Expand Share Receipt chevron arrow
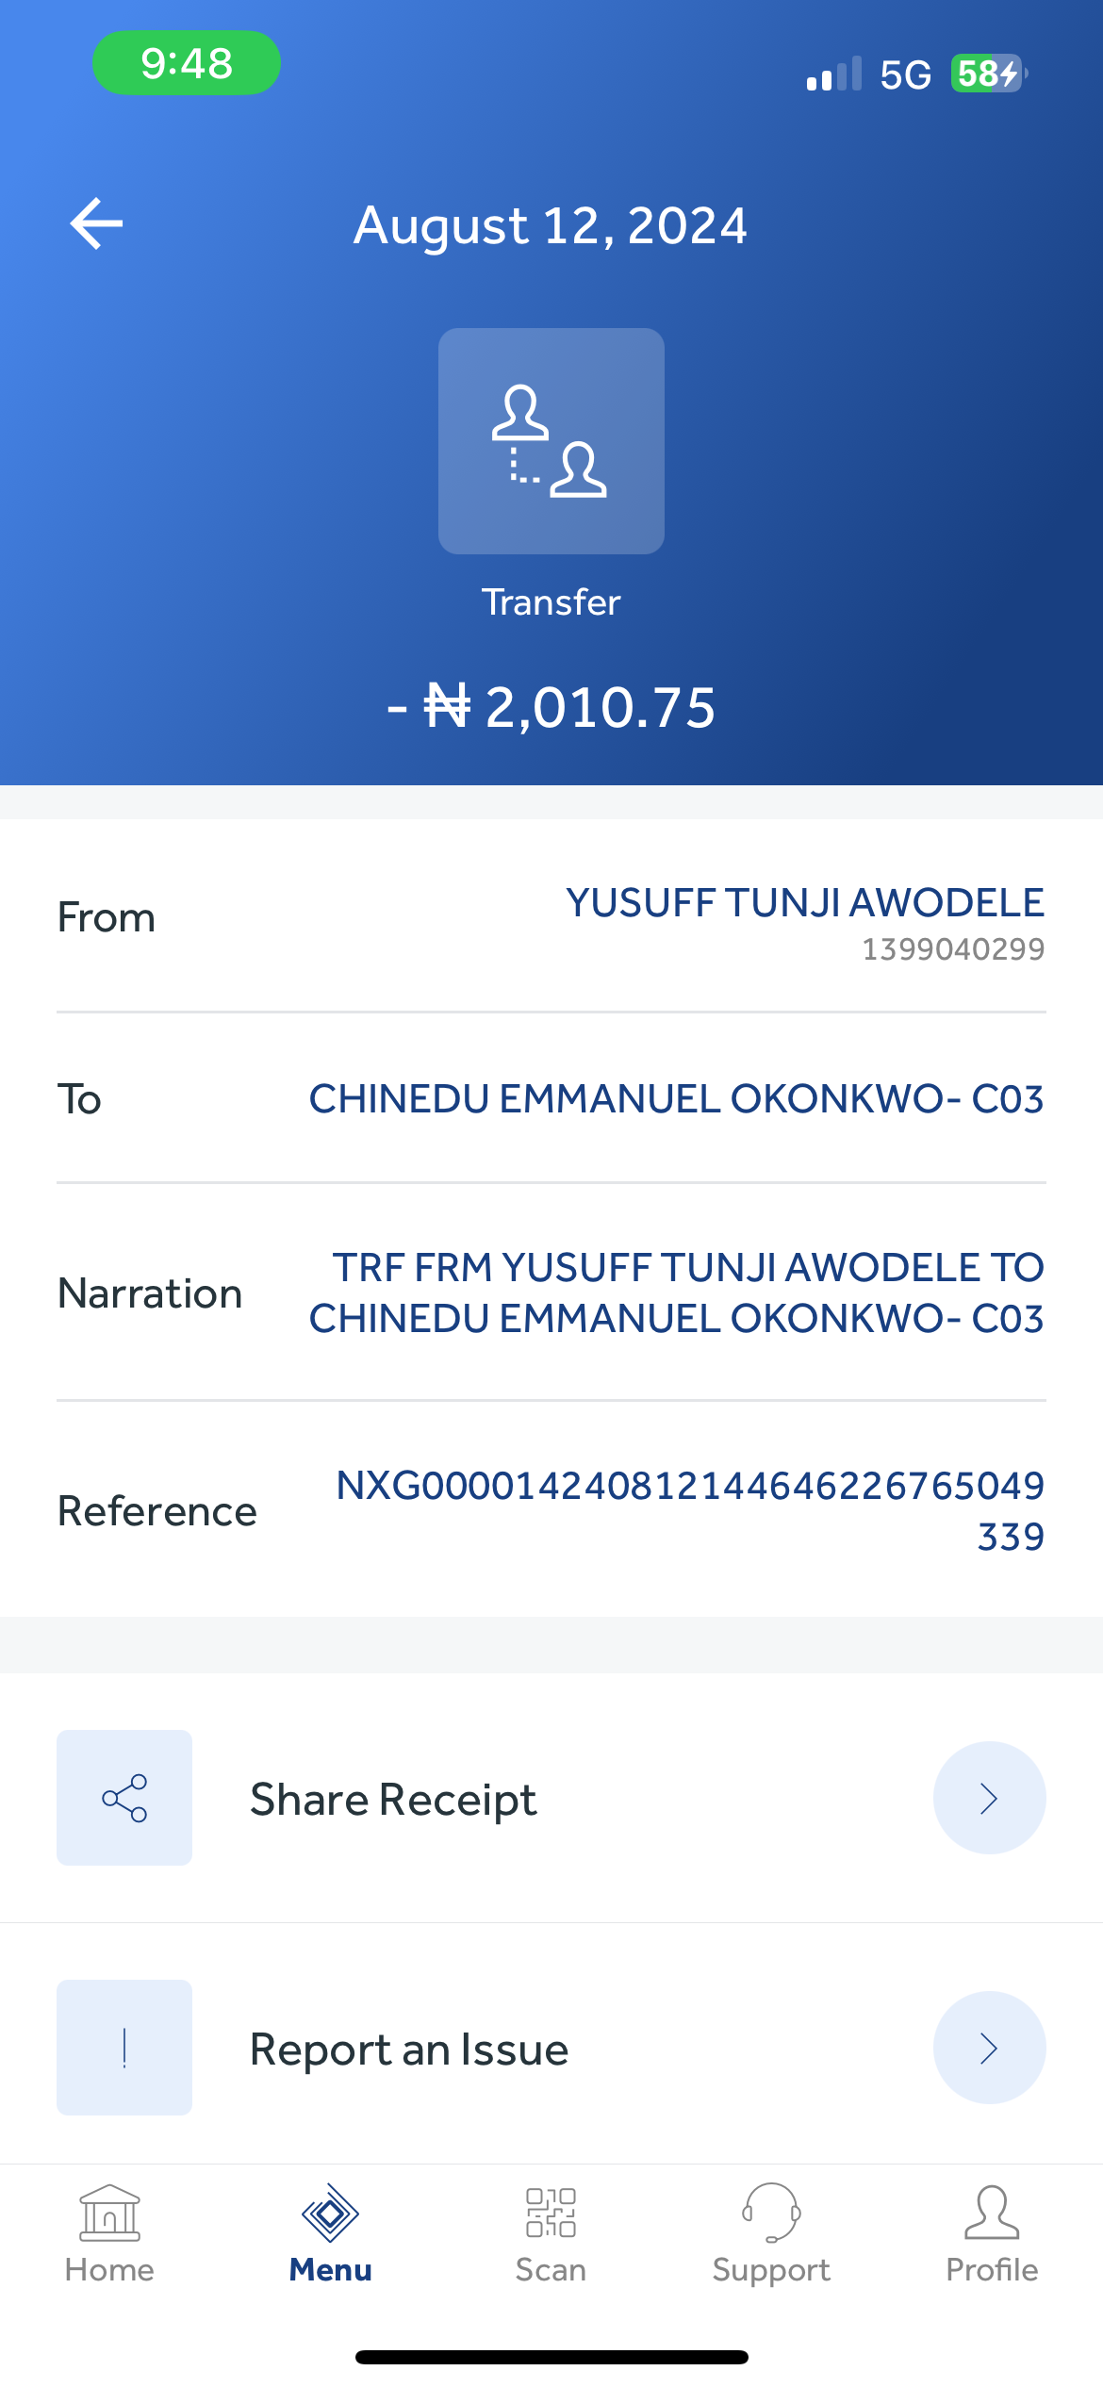1103x2387 pixels. pos(989,1798)
